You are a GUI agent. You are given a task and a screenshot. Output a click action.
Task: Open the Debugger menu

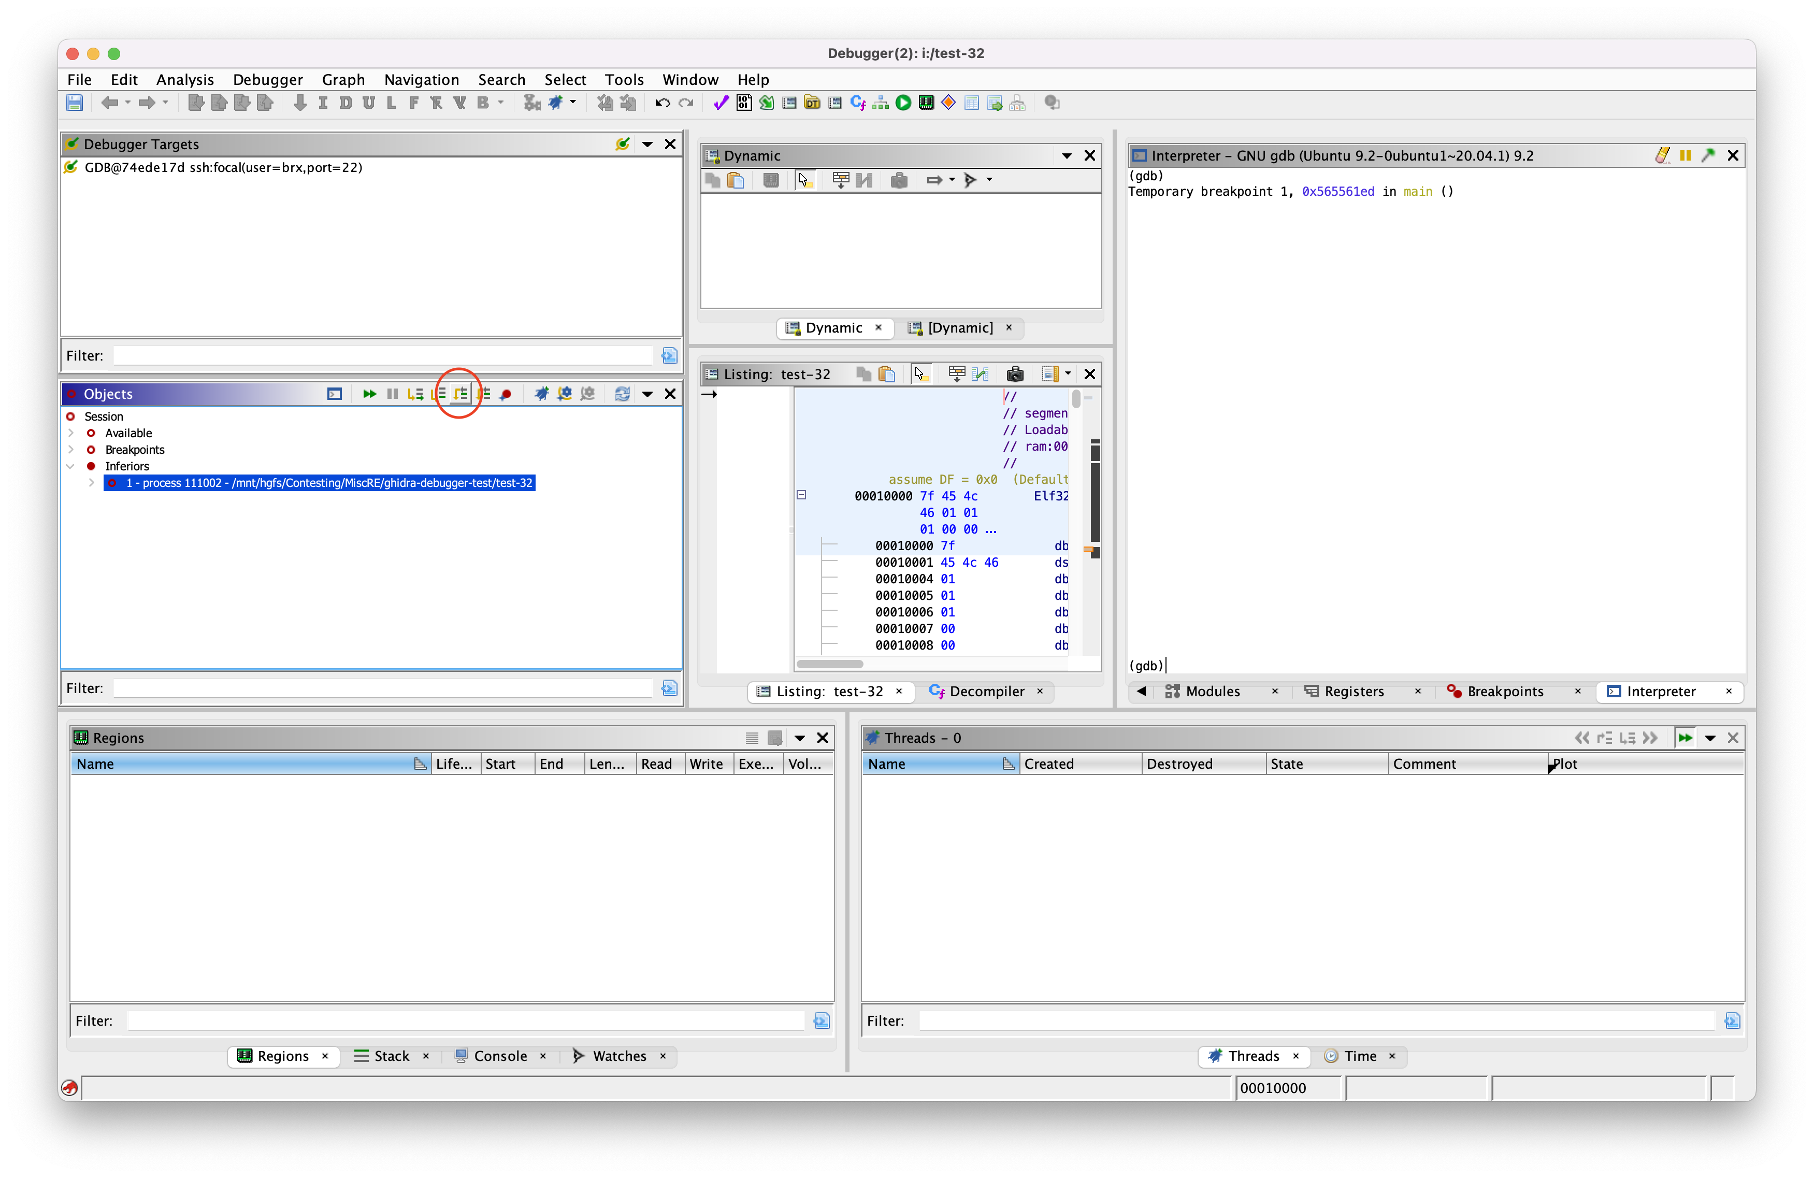tap(267, 79)
